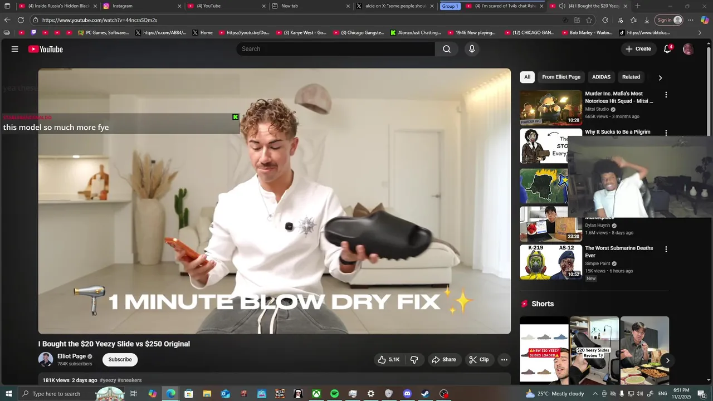This screenshot has height=401, width=713.
Task: Select the All filter chip
Action: click(x=527, y=77)
